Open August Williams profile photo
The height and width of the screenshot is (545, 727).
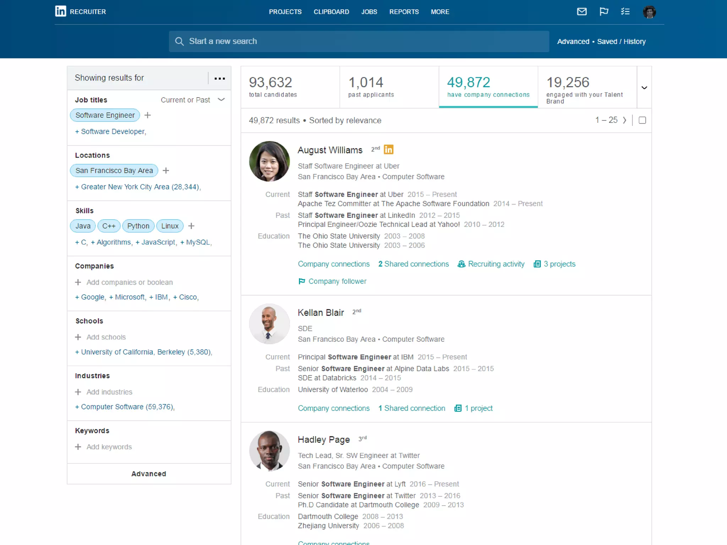[x=269, y=161]
